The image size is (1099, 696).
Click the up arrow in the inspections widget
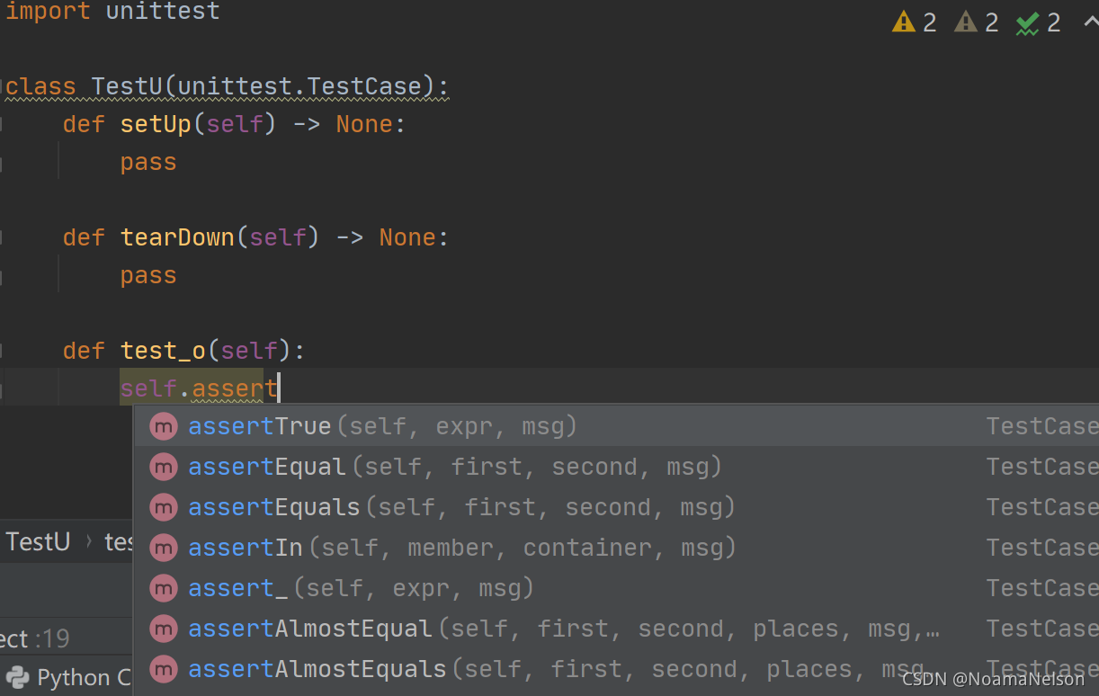[1089, 22]
